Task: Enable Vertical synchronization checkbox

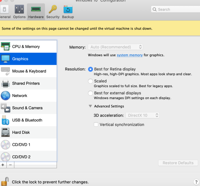Action: [96, 125]
